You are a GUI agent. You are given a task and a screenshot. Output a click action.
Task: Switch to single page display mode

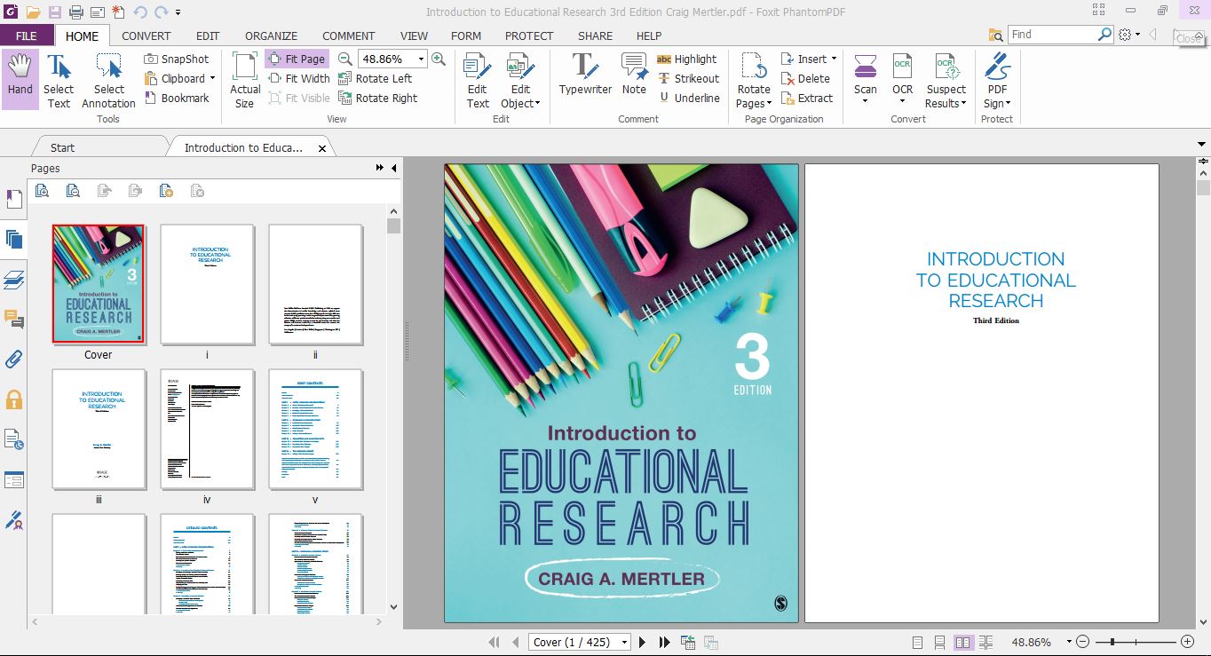coord(916,642)
